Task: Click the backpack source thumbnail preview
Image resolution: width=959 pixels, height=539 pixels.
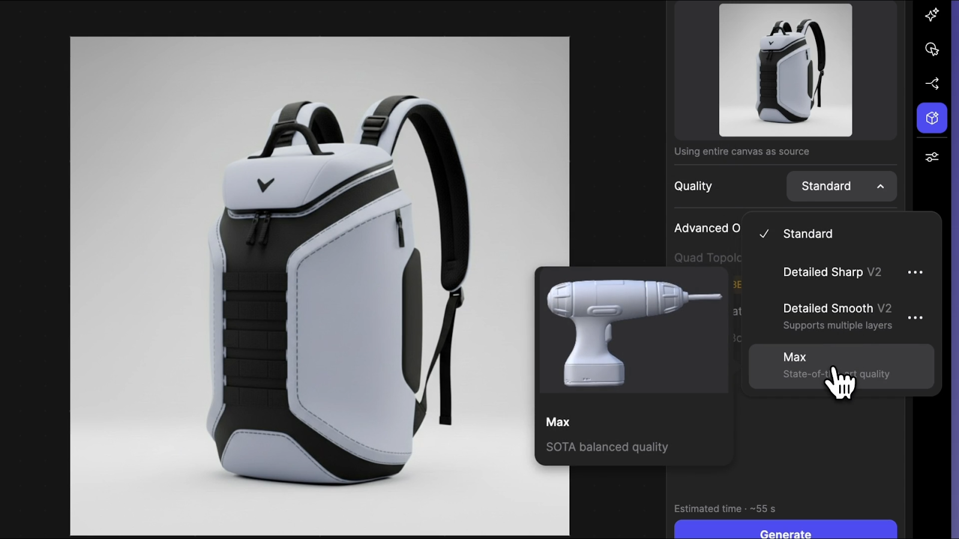Action: click(x=784, y=70)
